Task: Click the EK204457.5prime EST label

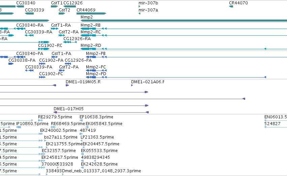Action: pos(101,144)
